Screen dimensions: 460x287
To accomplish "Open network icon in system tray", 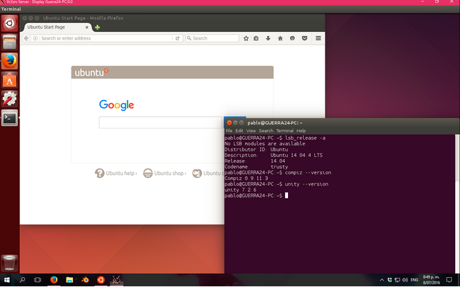I will pyautogui.click(x=398, y=280).
